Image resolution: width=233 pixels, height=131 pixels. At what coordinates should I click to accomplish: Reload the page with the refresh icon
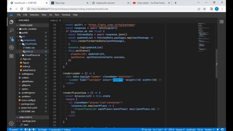(x=22, y=9)
